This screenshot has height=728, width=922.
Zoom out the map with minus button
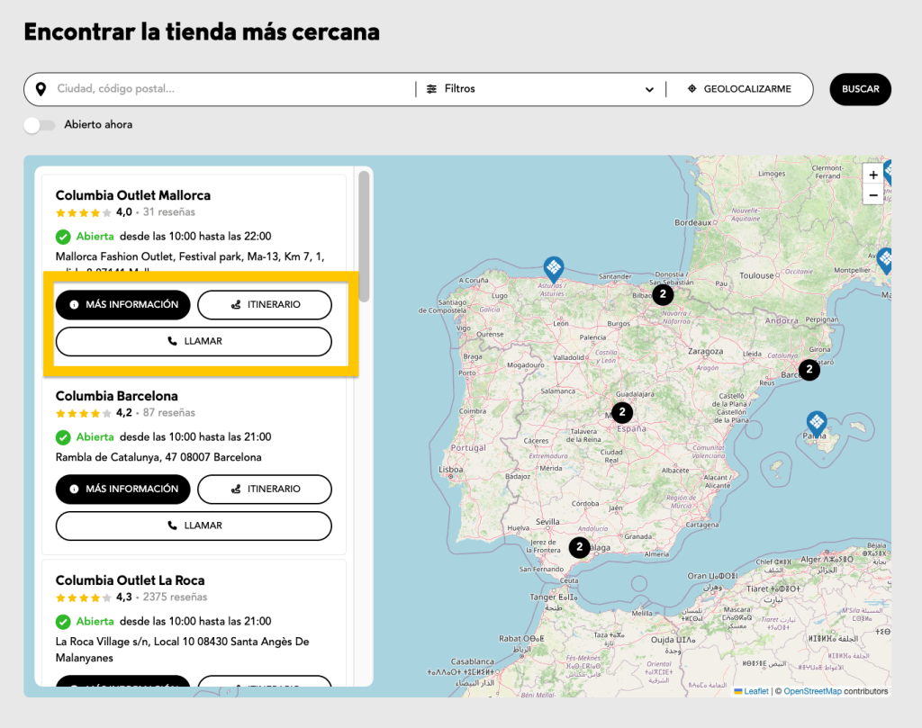pyautogui.click(x=873, y=195)
